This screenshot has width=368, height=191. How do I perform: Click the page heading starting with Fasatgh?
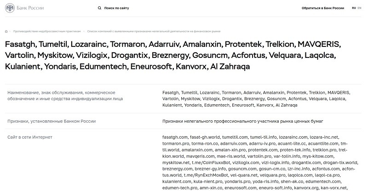pyautogui.click(x=173, y=55)
